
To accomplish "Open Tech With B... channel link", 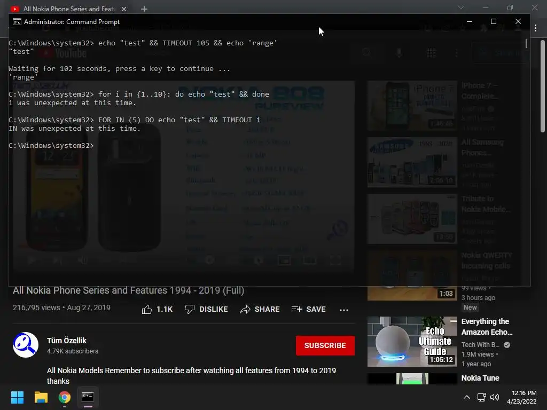I will 480,345.
